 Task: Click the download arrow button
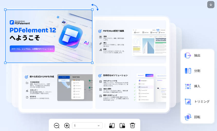(211, 5)
